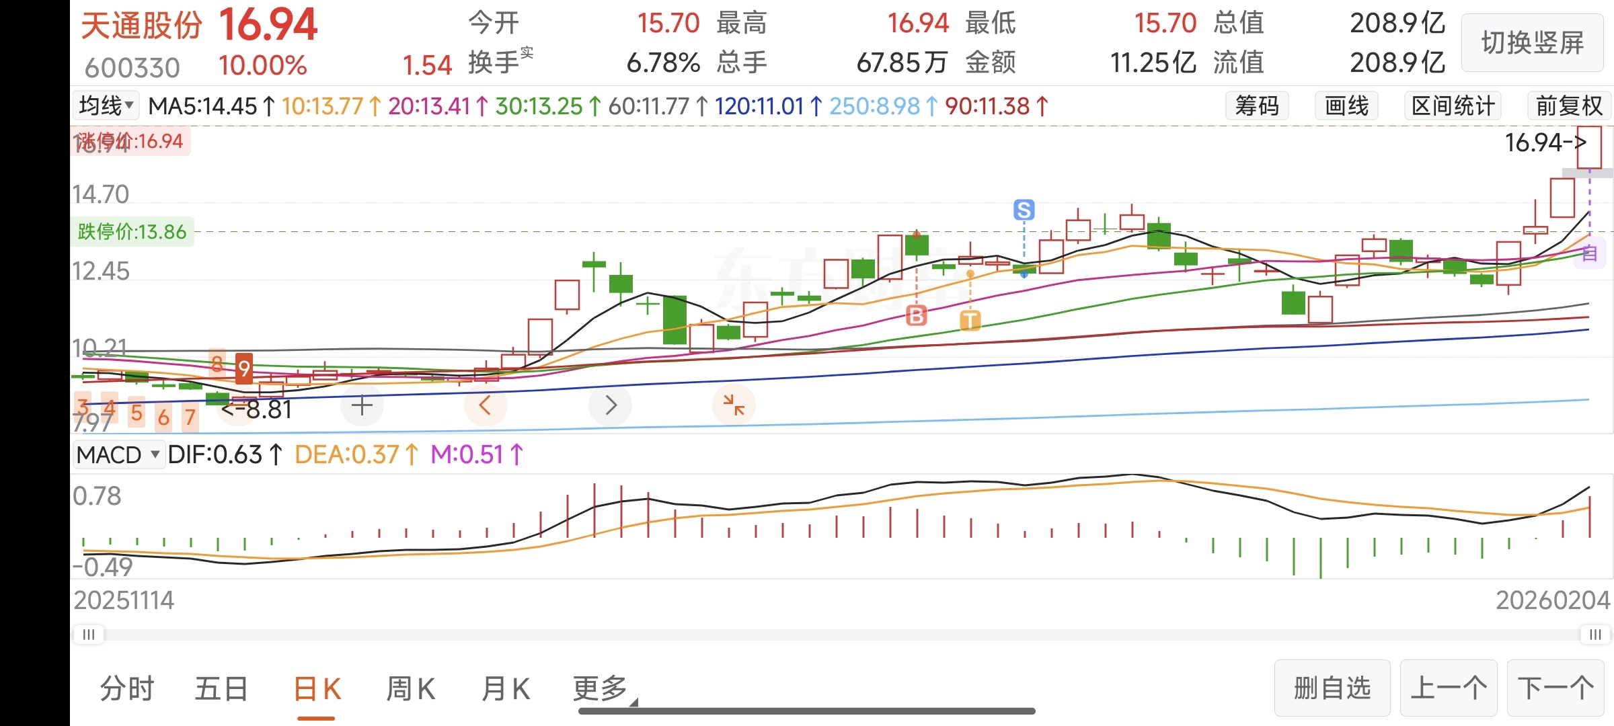This screenshot has width=1614, height=726.
Task: Tap the red 9 sequence marker
Action: point(243,368)
